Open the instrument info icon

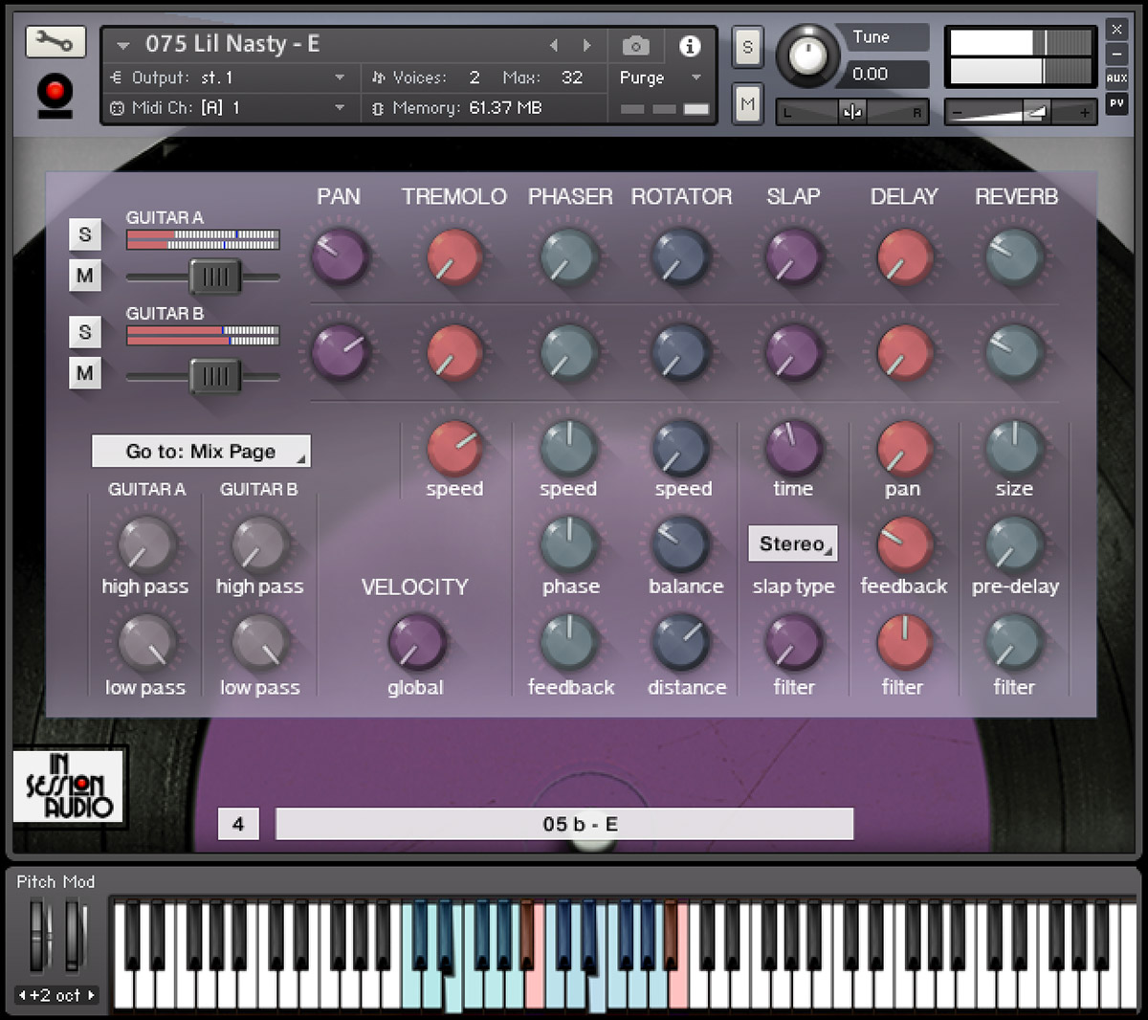689,46
